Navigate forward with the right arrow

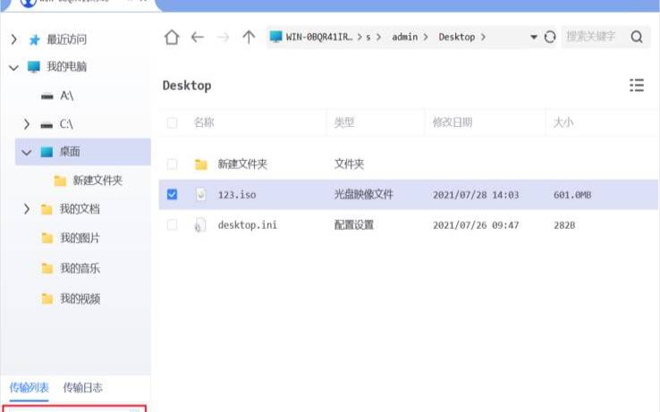(x=223, y=38)
